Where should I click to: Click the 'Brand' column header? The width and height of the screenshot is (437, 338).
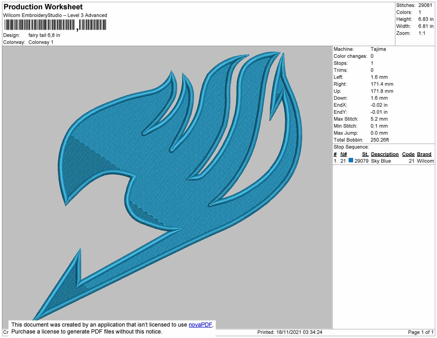point(424,154)
